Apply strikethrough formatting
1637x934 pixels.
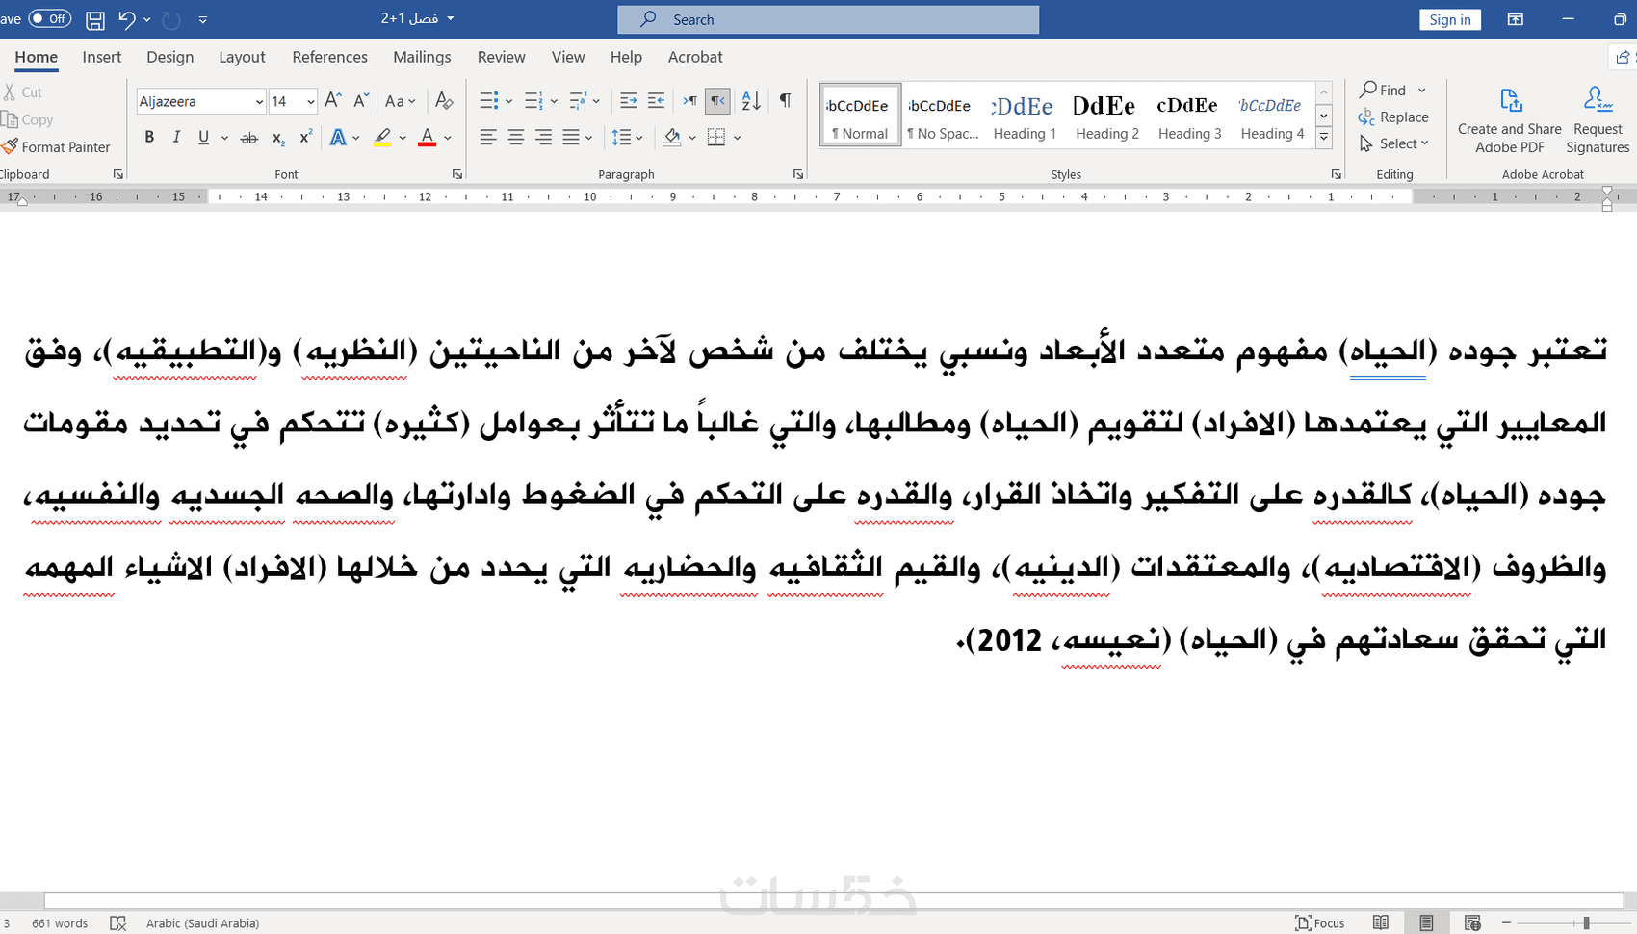point(248,138)
